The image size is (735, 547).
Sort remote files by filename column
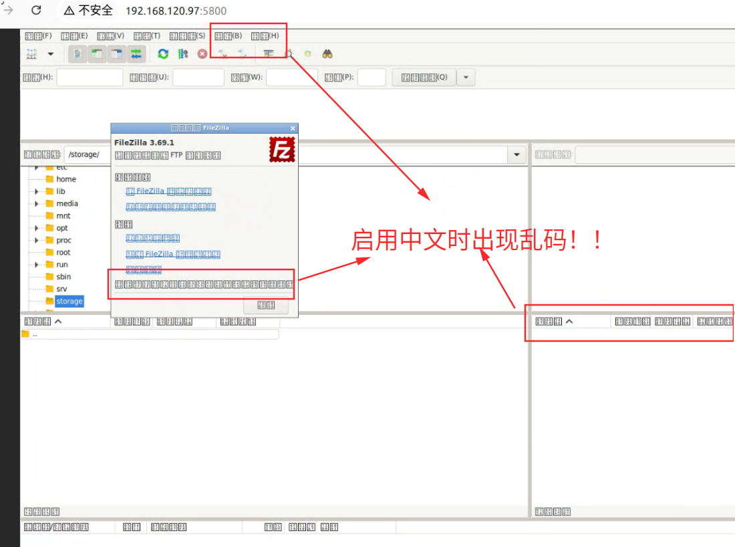click(572, 322)
